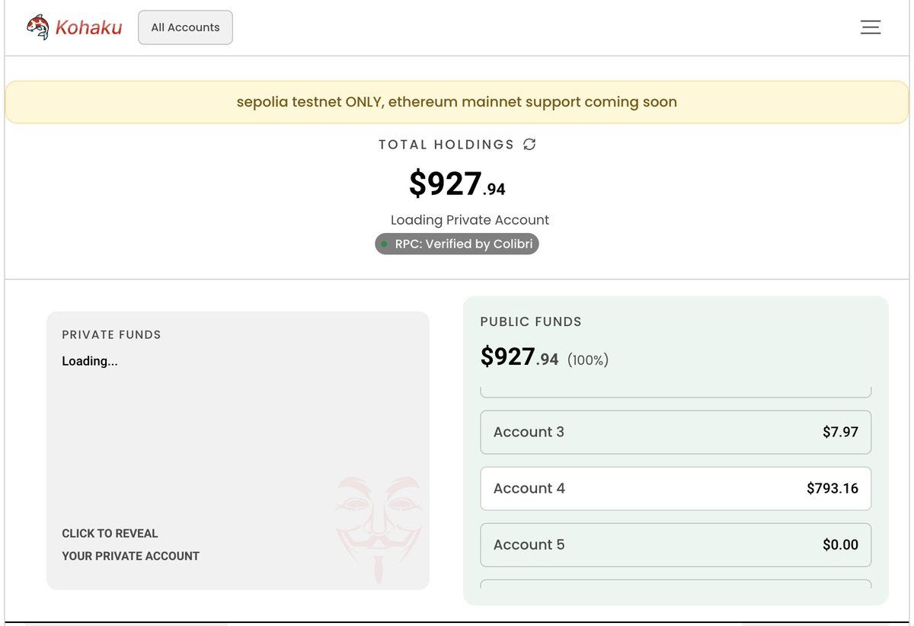Open the All Accounts selector
914x626 pixels.
tap(185, 27)
